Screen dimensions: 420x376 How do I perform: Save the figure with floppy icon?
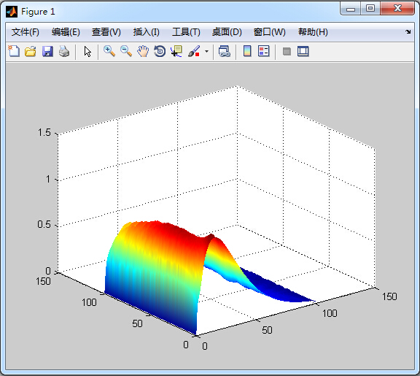click(x=47, y=51)
